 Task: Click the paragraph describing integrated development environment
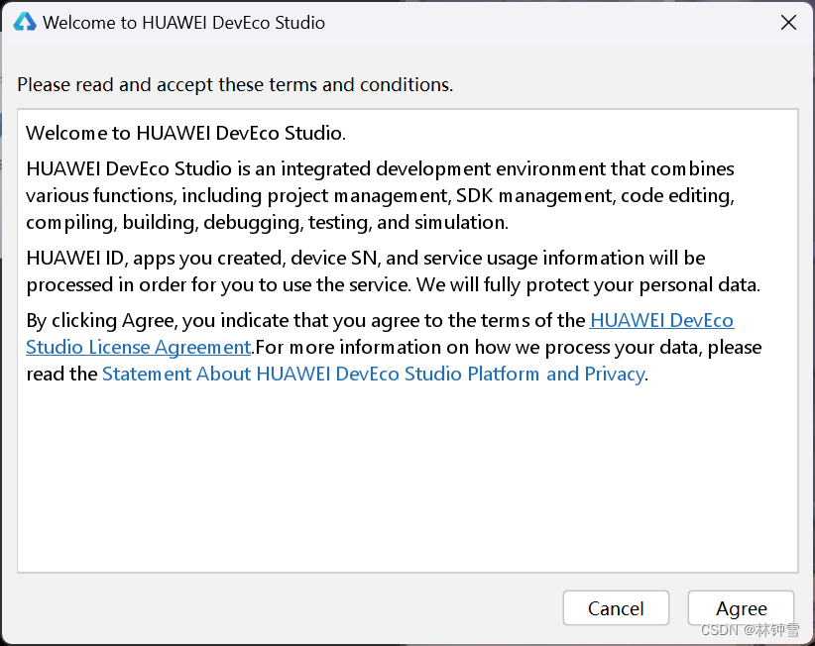pyautogui.click(x=380, y=196)
